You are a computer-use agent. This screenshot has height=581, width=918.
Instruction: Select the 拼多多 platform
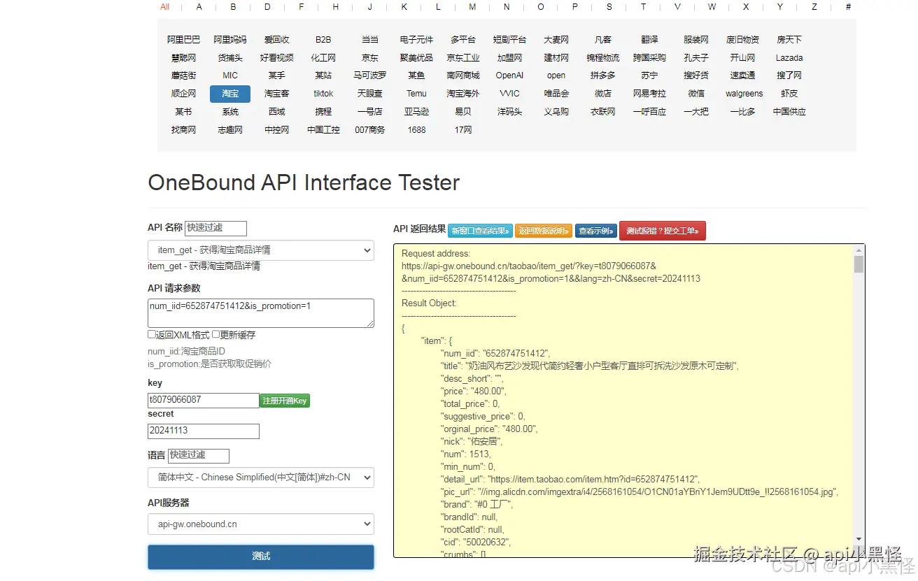click(x=603, y=76)
